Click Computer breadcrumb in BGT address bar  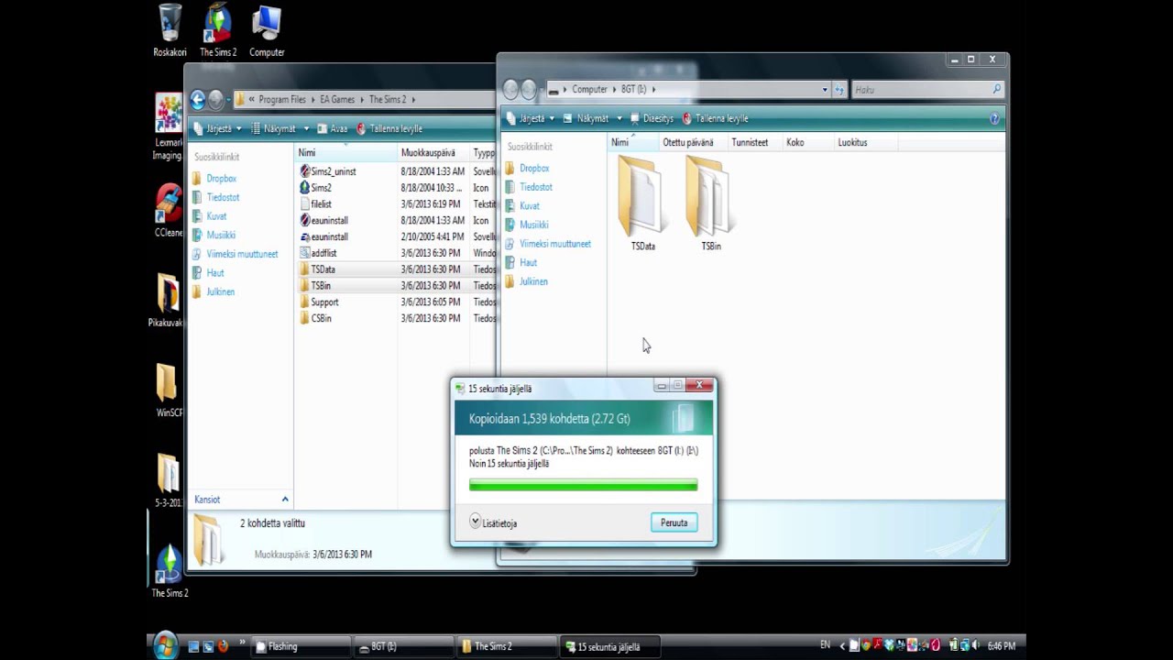[589, 90]
